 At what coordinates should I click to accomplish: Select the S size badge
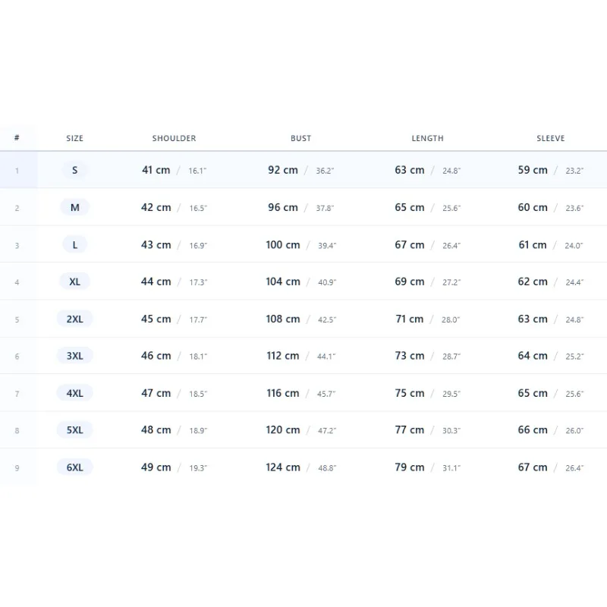point(74,170)
